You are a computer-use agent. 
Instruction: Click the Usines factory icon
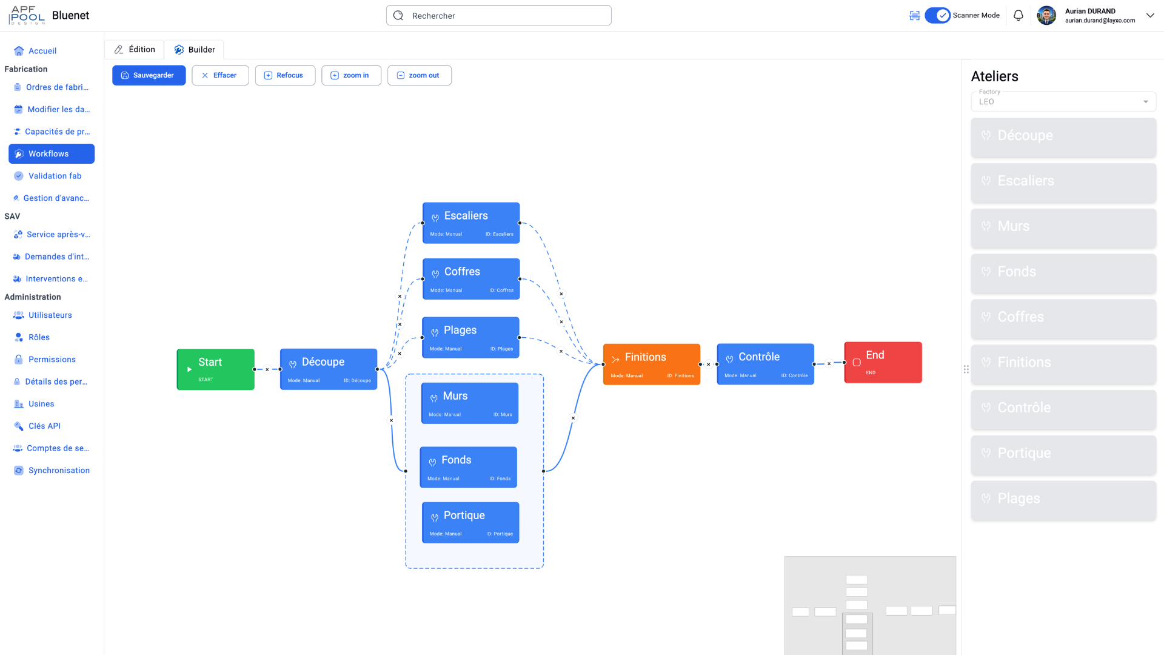click(x=19, y=404)
